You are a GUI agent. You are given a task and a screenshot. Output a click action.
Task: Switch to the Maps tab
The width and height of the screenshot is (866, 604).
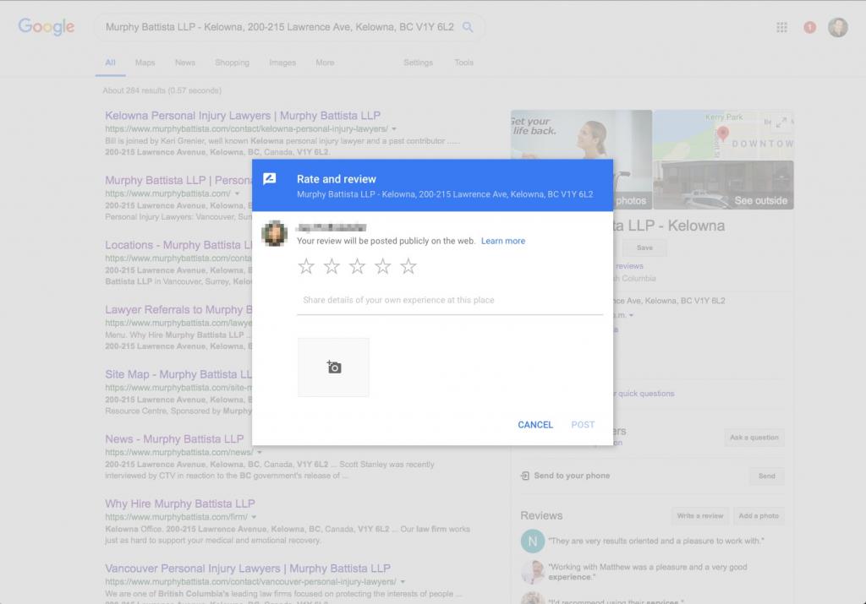point(145,63)
